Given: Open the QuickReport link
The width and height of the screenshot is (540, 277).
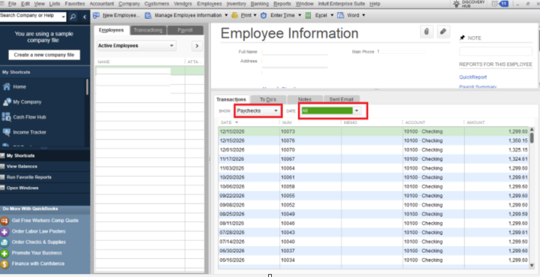Looking at the screenshot, I should pyautogui.click(x=473, y=77).
